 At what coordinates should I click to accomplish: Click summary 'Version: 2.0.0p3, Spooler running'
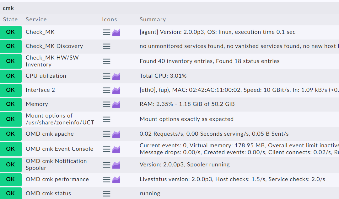tap(185, 165)
